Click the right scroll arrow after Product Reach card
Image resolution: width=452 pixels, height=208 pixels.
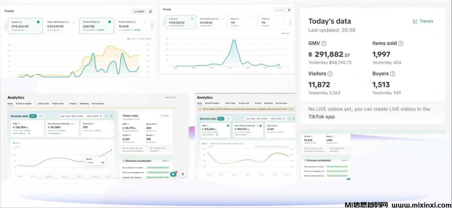[152, 26]
